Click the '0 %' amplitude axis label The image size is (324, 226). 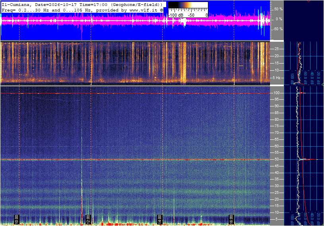pos(279,19)
